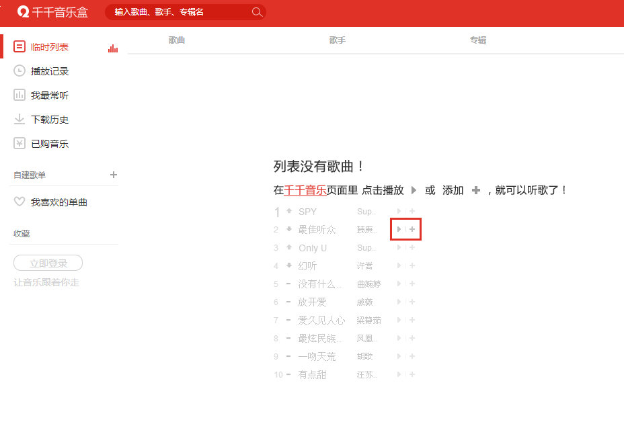Click the song search input field
624x422 pixels.
pyautogui.click(x=178, y=12)
